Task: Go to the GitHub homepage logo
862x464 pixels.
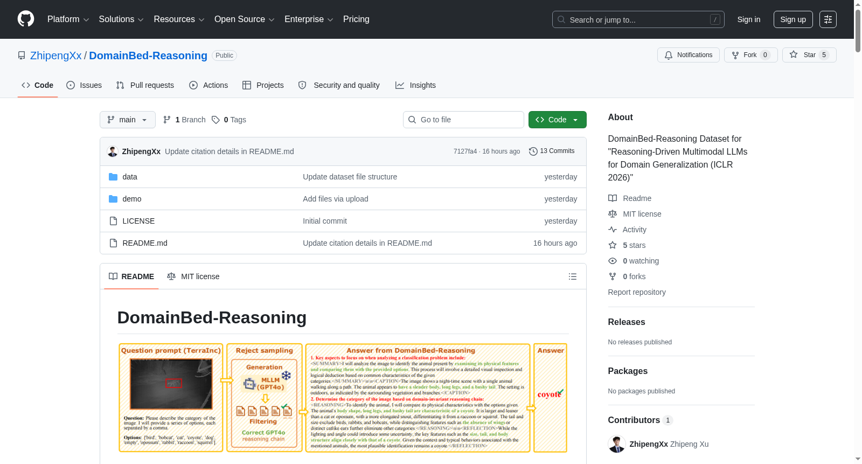Action: 26,19
